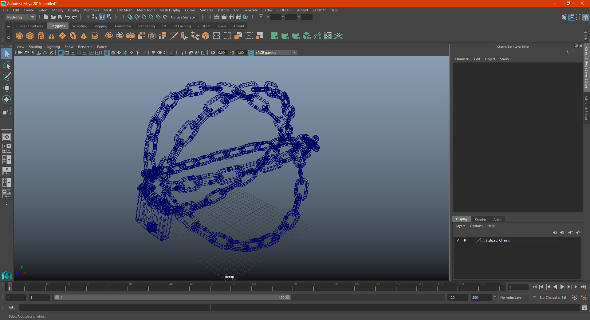Activate the Scale tool
The width and height of the screenshot is (590, 320).
(x=7, y=111)
